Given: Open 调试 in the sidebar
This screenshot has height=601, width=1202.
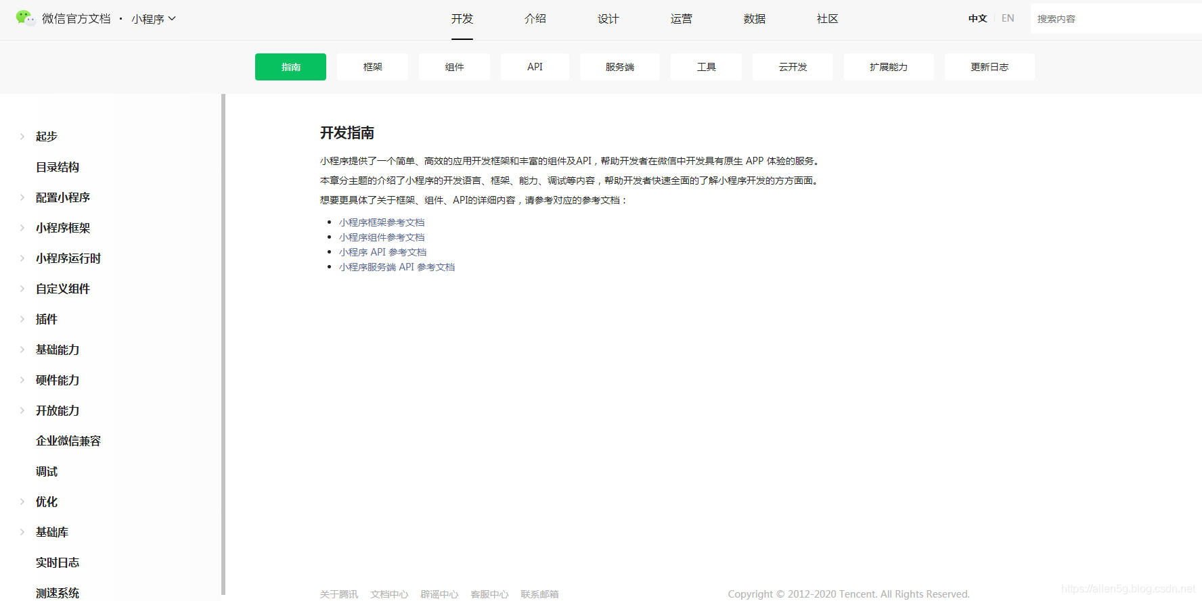Looking at the screenshot, I should click(x=47, y=471).
